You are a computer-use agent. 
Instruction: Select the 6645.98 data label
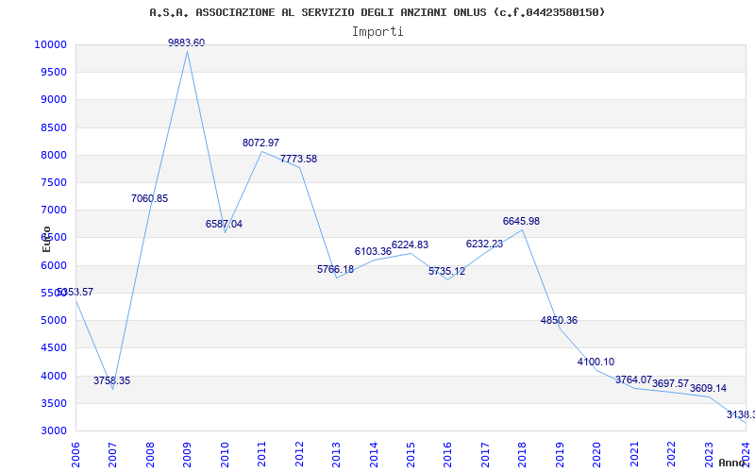(x=522, y=221)
